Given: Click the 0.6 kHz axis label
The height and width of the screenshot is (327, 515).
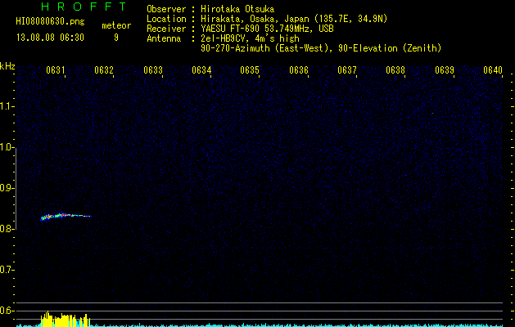Looking at the screenshot, I should coord(7,311).
